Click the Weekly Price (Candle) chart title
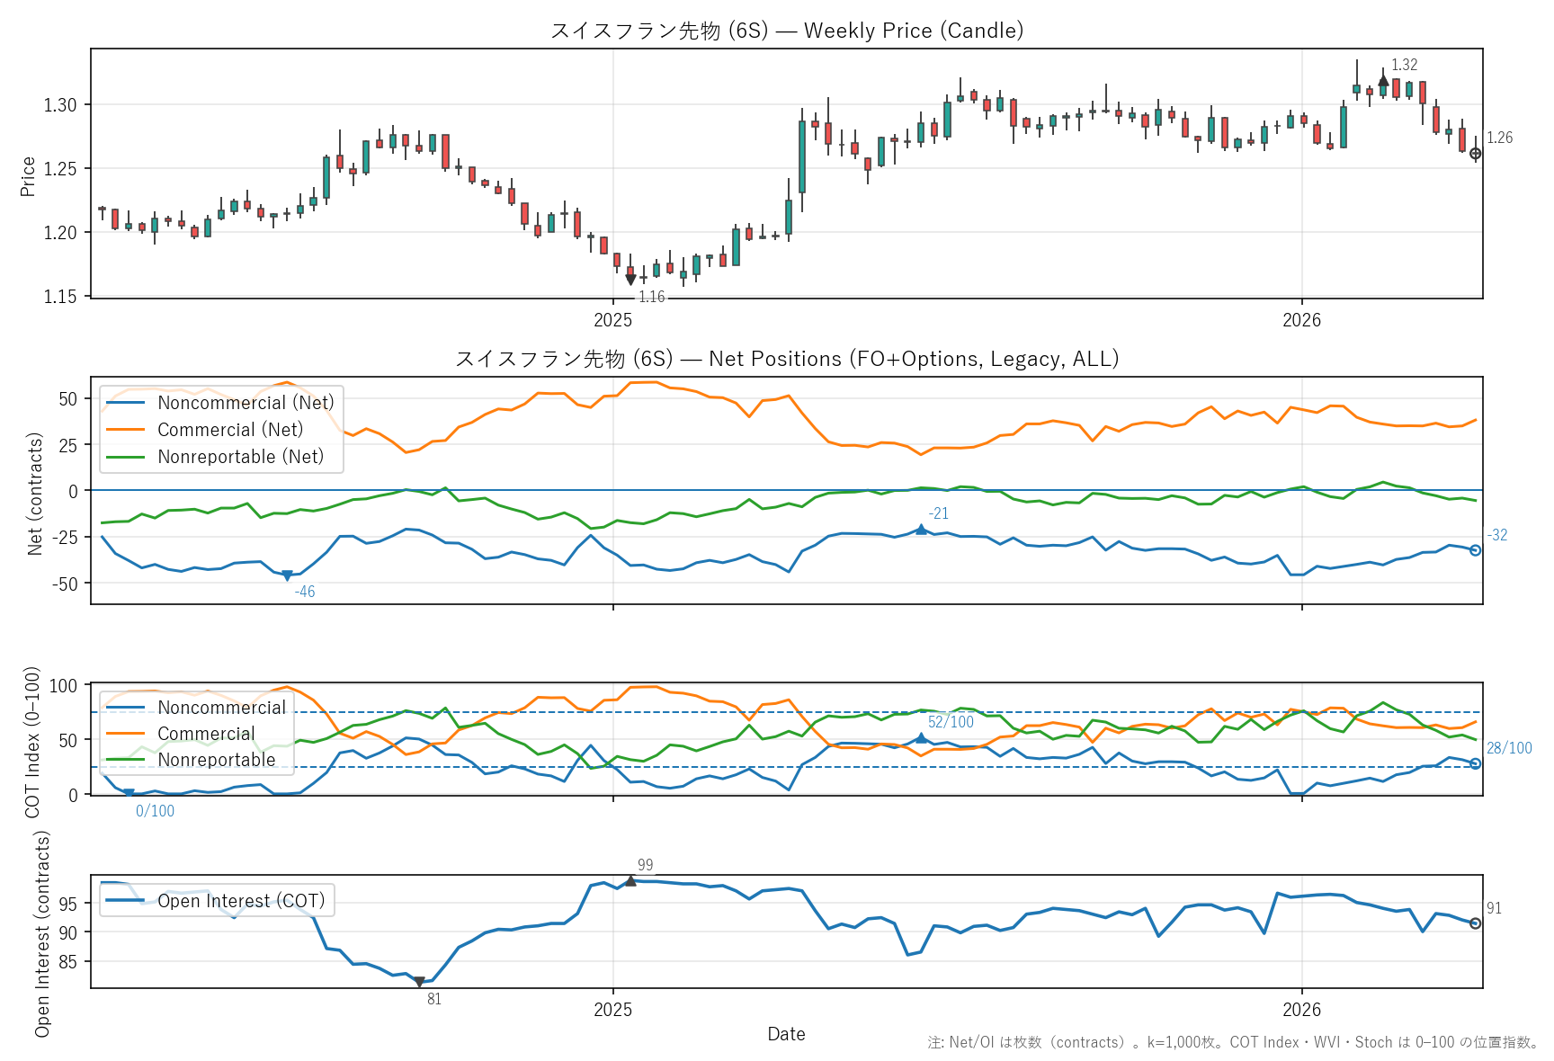This screenshot has height=1061, width=1554. point(786,31)
